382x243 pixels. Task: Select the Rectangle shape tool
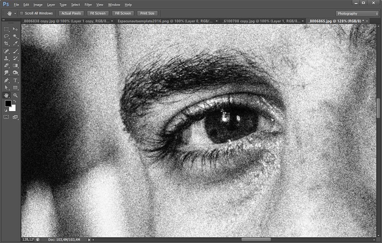point(15,88)
